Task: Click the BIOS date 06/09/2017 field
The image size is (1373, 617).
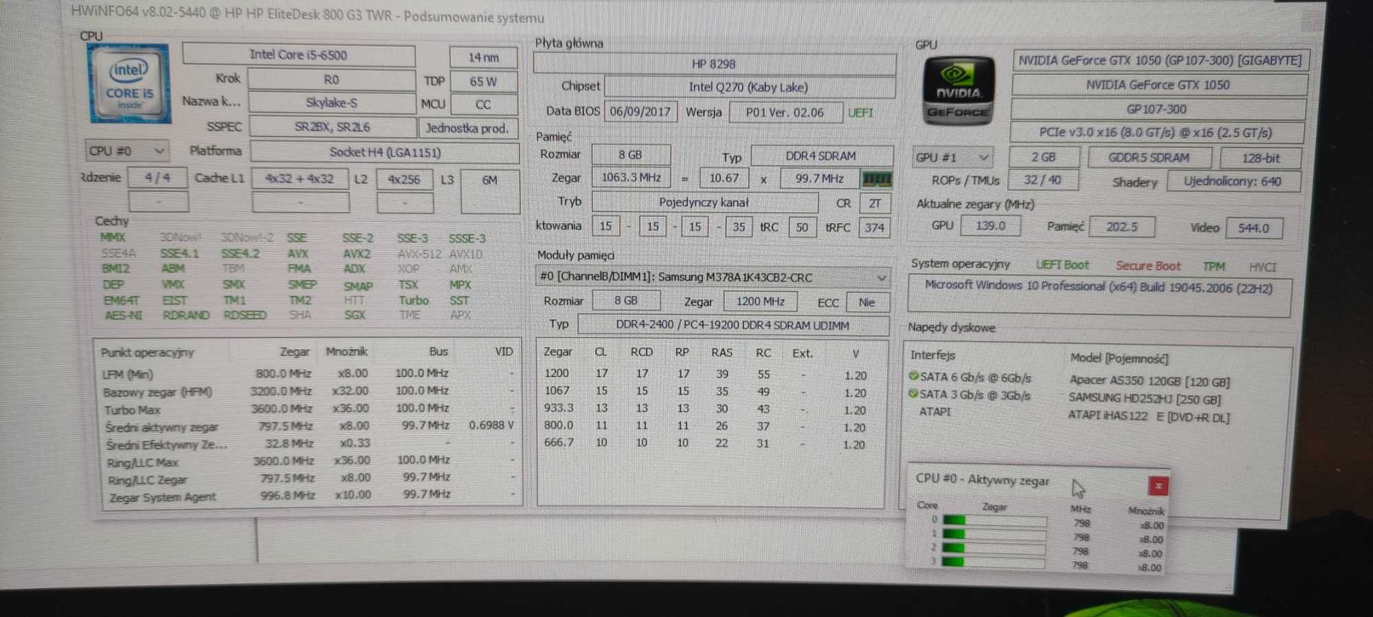Action: (641, 112)
